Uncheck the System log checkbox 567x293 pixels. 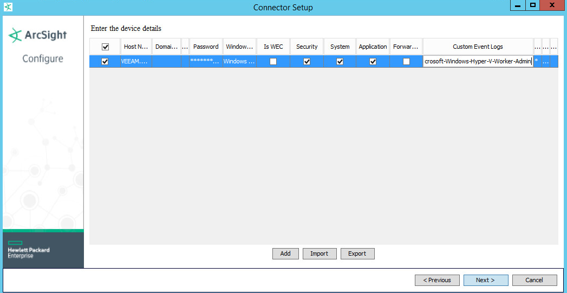click(340, 62)
